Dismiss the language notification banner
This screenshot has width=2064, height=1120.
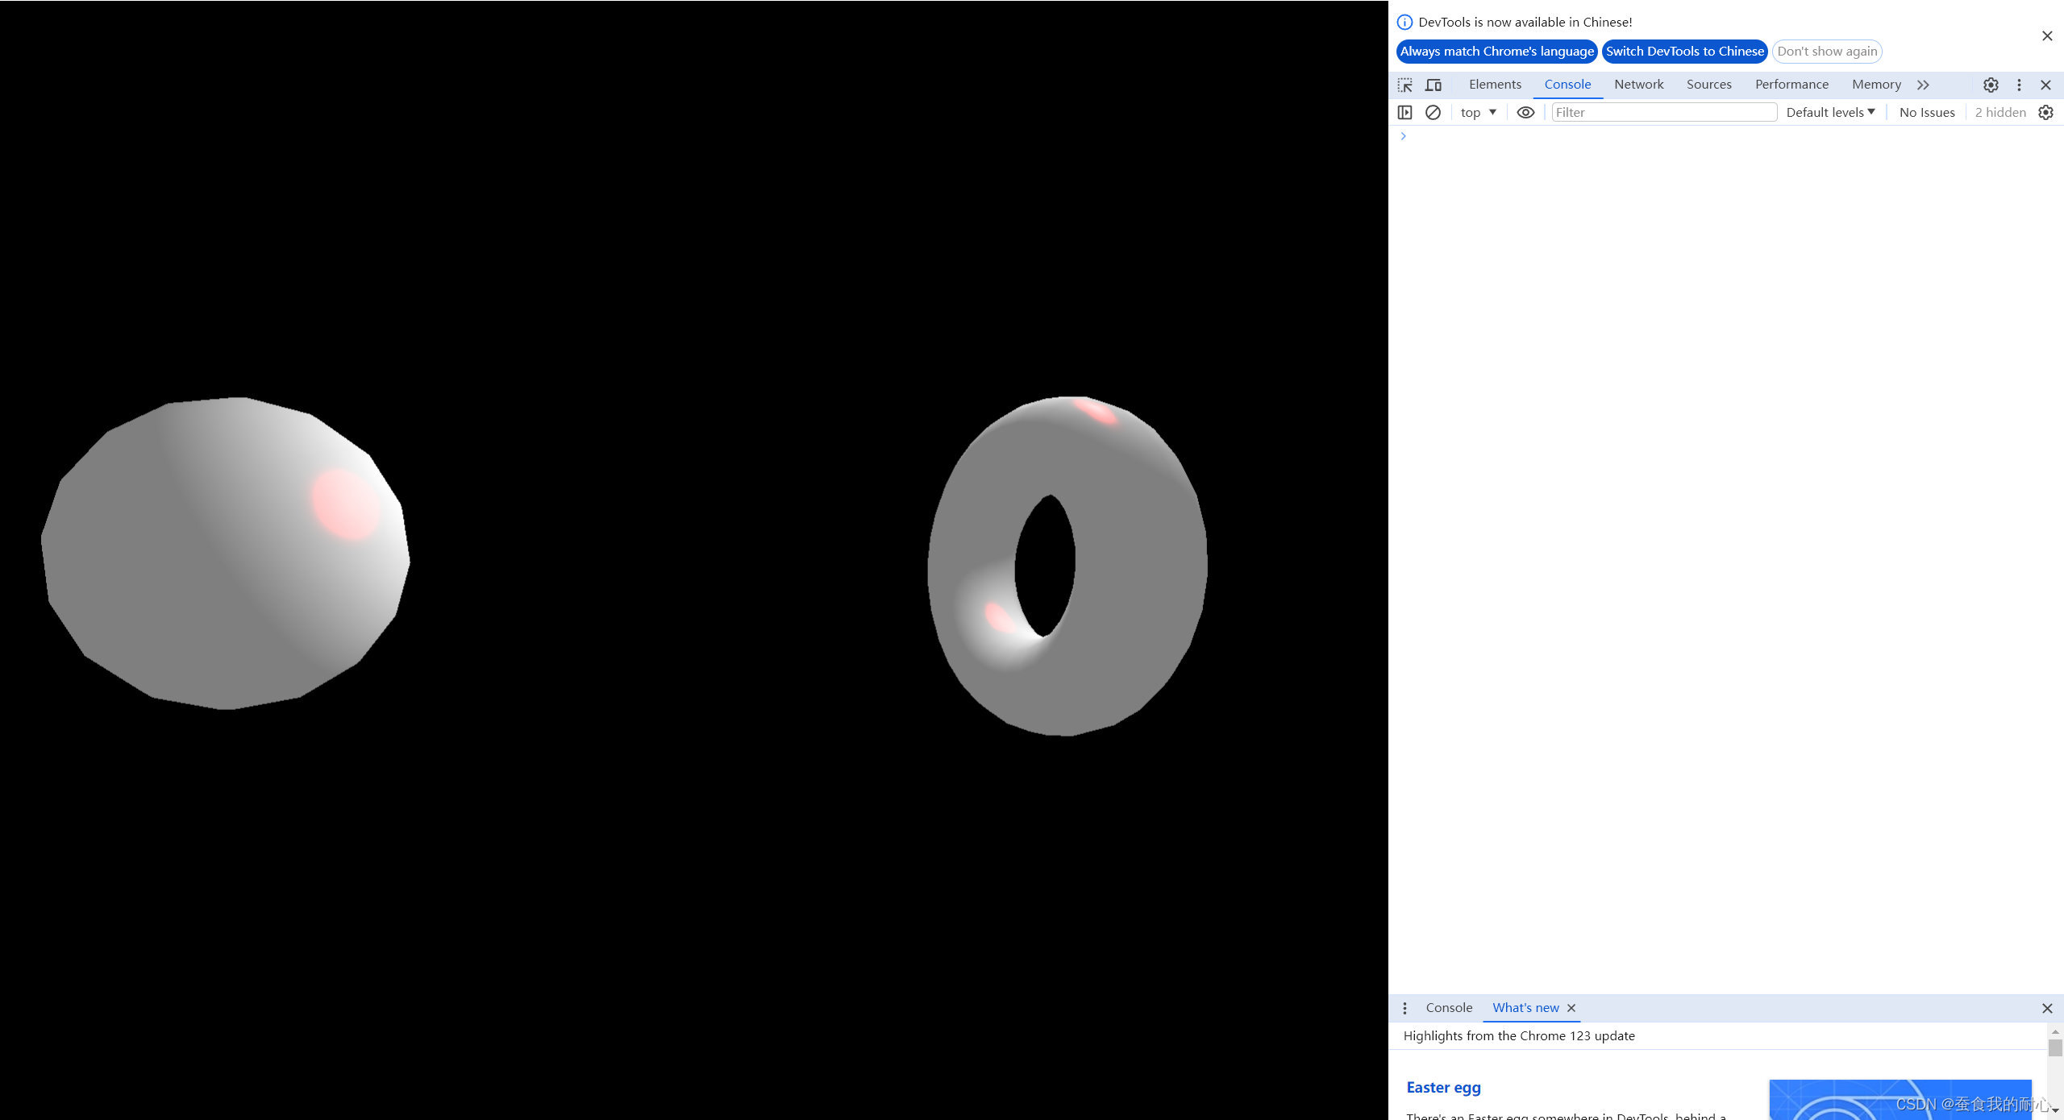2047,35
